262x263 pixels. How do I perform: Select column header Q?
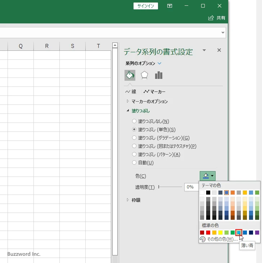pos(21,46)
